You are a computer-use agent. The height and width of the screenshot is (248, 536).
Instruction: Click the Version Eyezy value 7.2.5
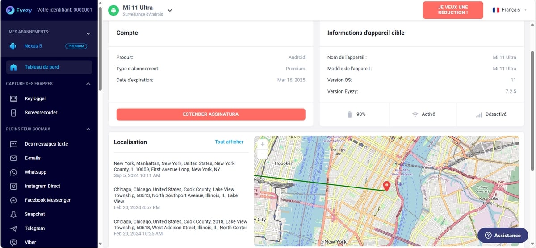coord(510,92)
